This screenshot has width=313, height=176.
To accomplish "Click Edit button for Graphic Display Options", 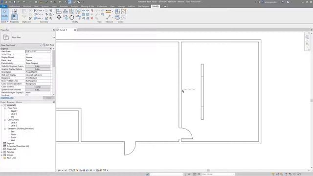I will tap(38, 69).
